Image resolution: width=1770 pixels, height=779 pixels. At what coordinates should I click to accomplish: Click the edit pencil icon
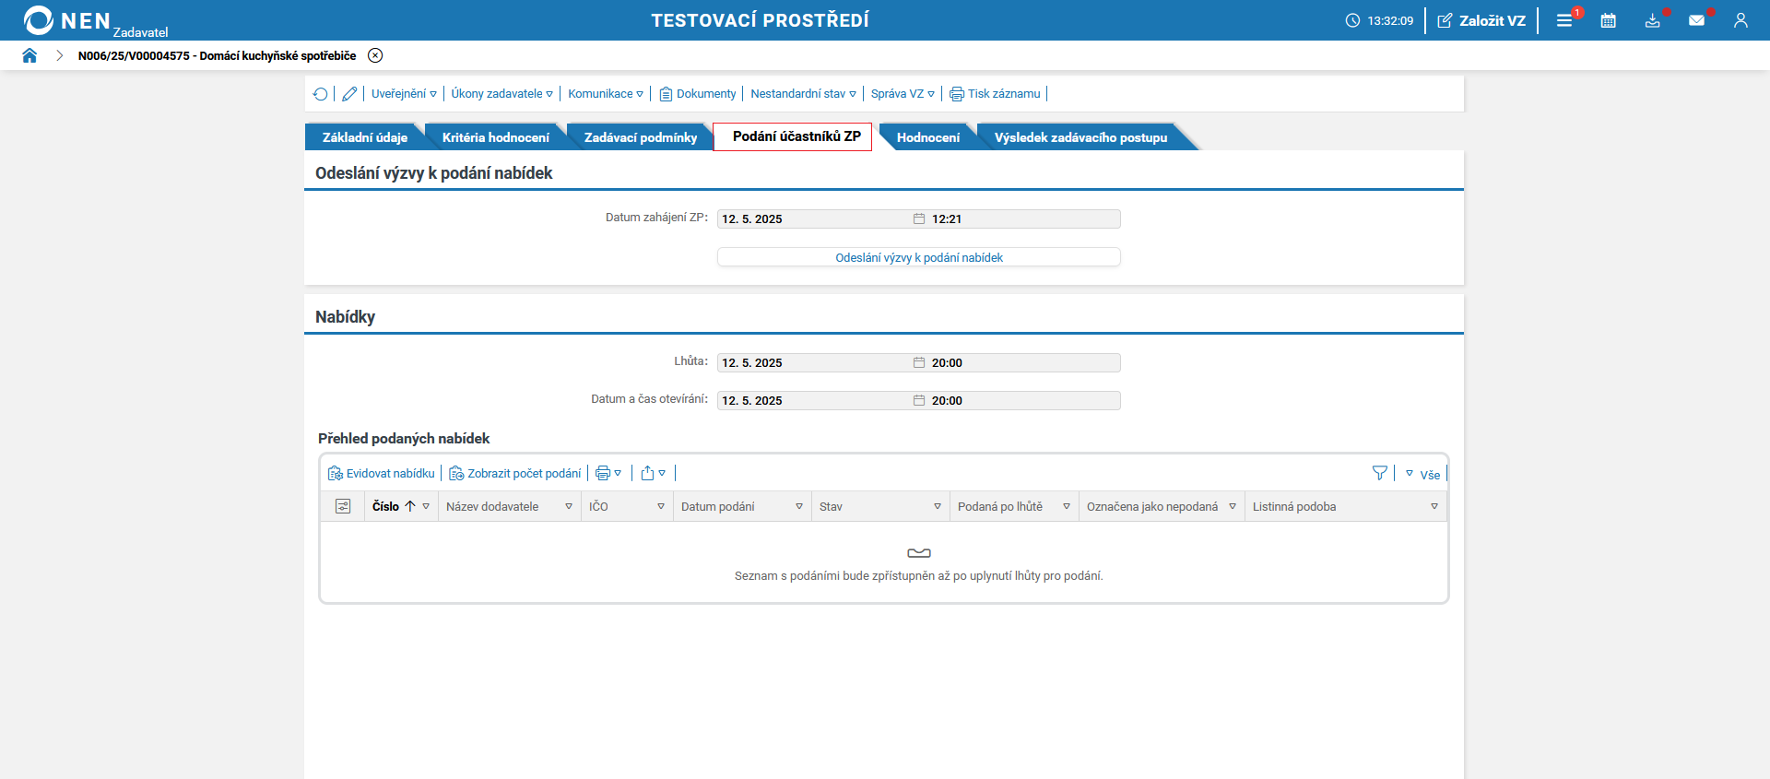(x=349, y=94)
